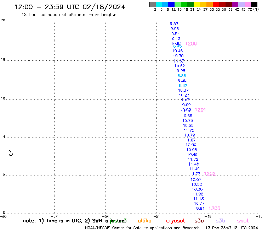Select the lavender s3b satellite label
The height and width of the screenshot is (231, 262).
[x=220, y=221]
